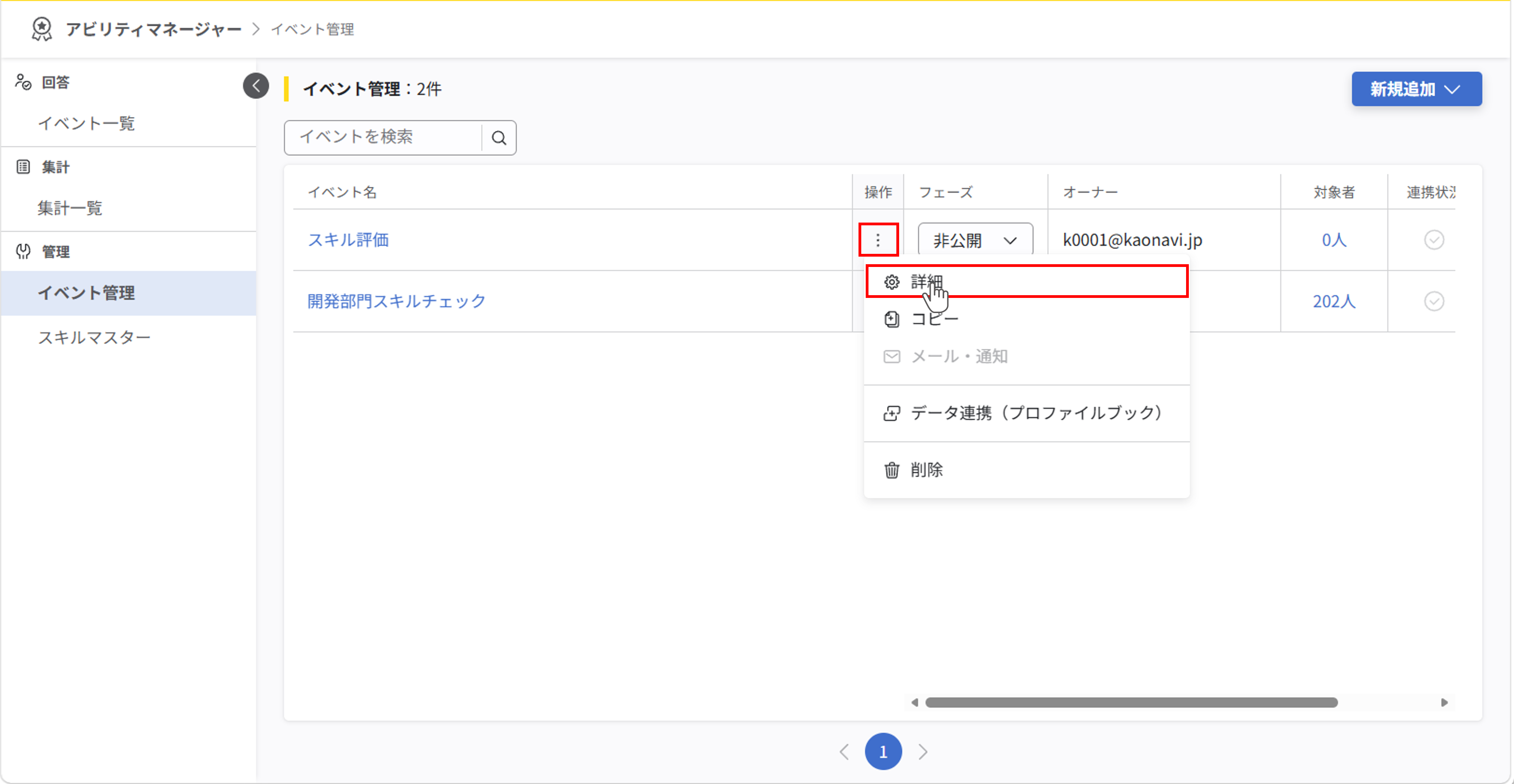Screen dimensions: 1514x784
Task: Select 削除 from the context menu
Action: coord(1026,470)
